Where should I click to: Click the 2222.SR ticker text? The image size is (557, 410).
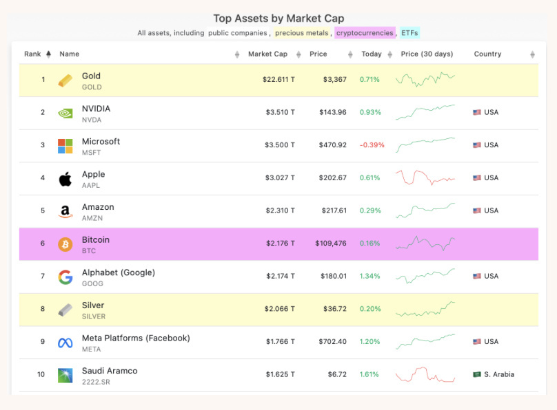[96, 382]
